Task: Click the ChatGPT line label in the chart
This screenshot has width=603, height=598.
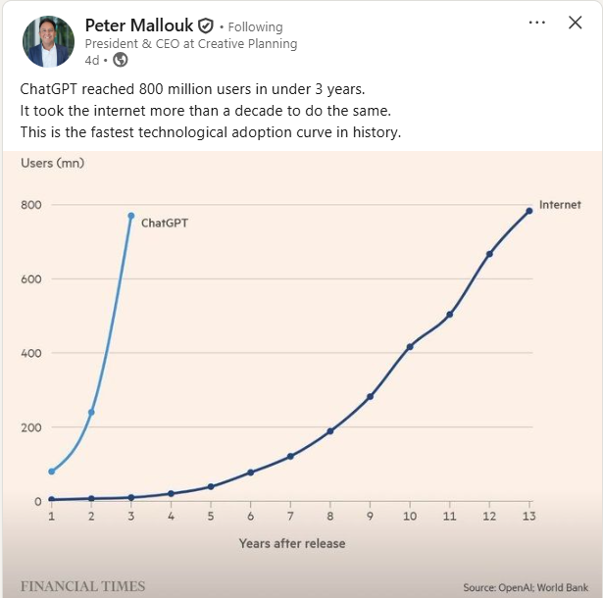Action: click(165, 224)
